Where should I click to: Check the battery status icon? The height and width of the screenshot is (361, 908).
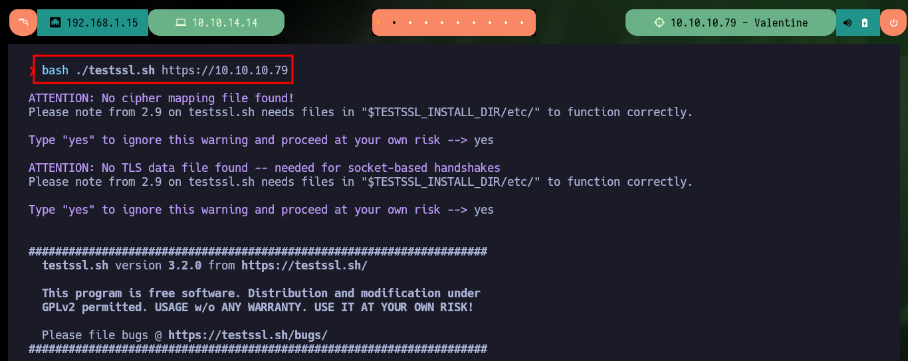coord(865,23)
